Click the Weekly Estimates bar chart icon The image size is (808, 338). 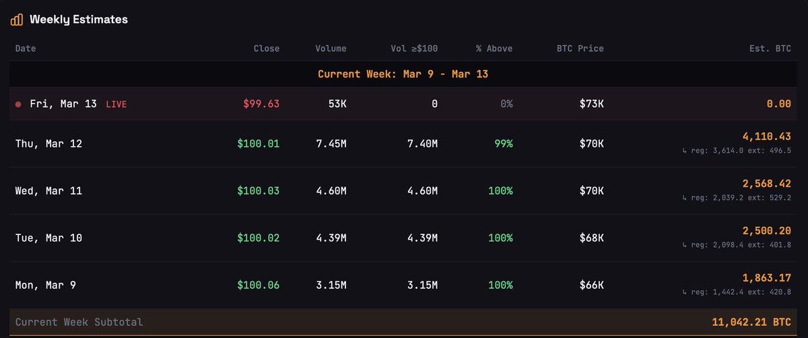click(18, 20)
